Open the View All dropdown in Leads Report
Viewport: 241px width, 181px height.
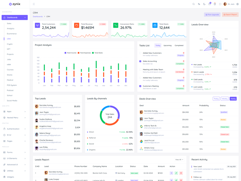[179, 160]
